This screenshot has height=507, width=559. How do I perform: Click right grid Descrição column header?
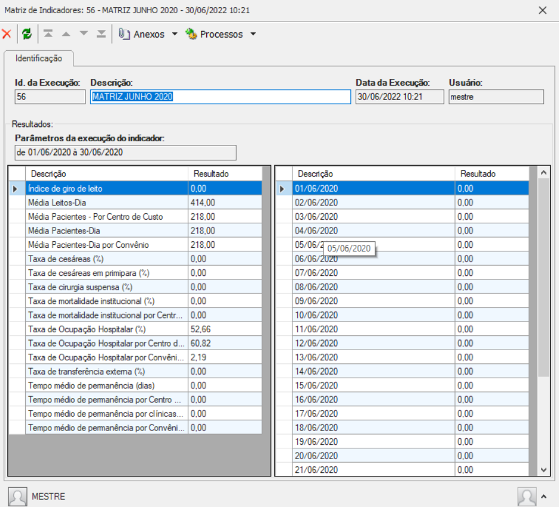pos(374,174)
